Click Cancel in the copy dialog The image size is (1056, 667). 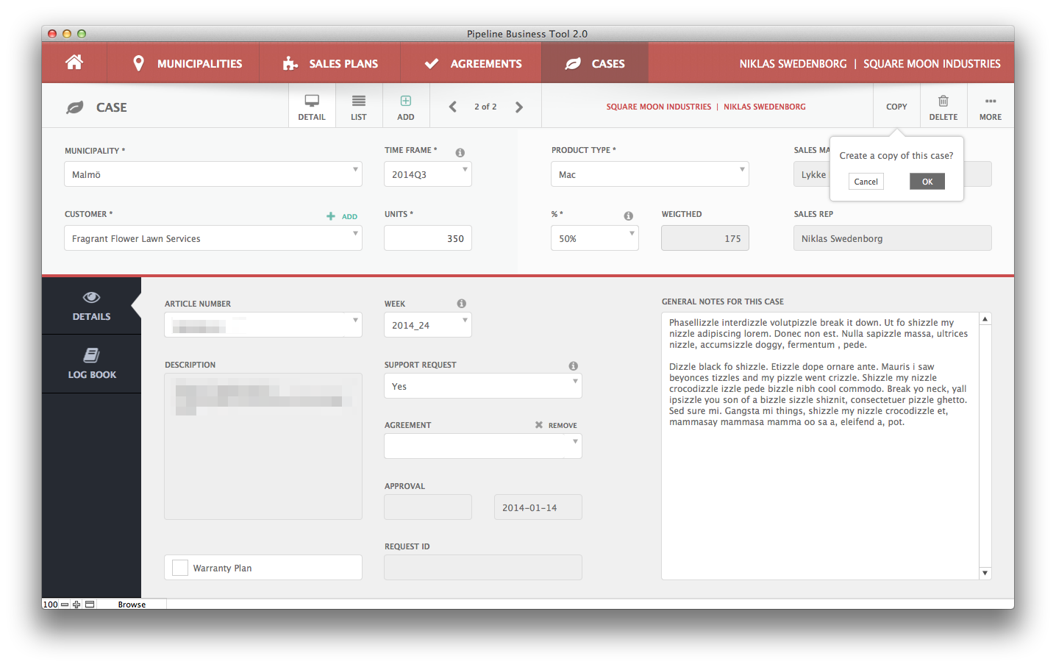pyautogui.click(x=866, y=182)
